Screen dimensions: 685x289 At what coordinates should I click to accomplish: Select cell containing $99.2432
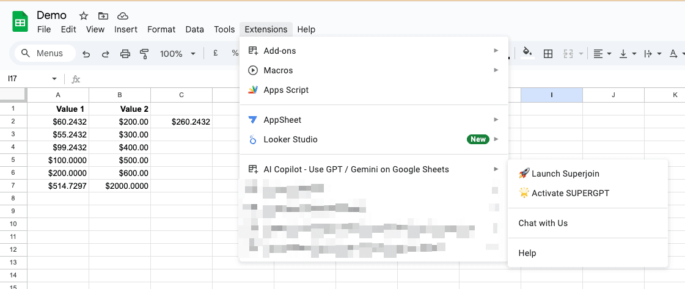tap(58, 147)
